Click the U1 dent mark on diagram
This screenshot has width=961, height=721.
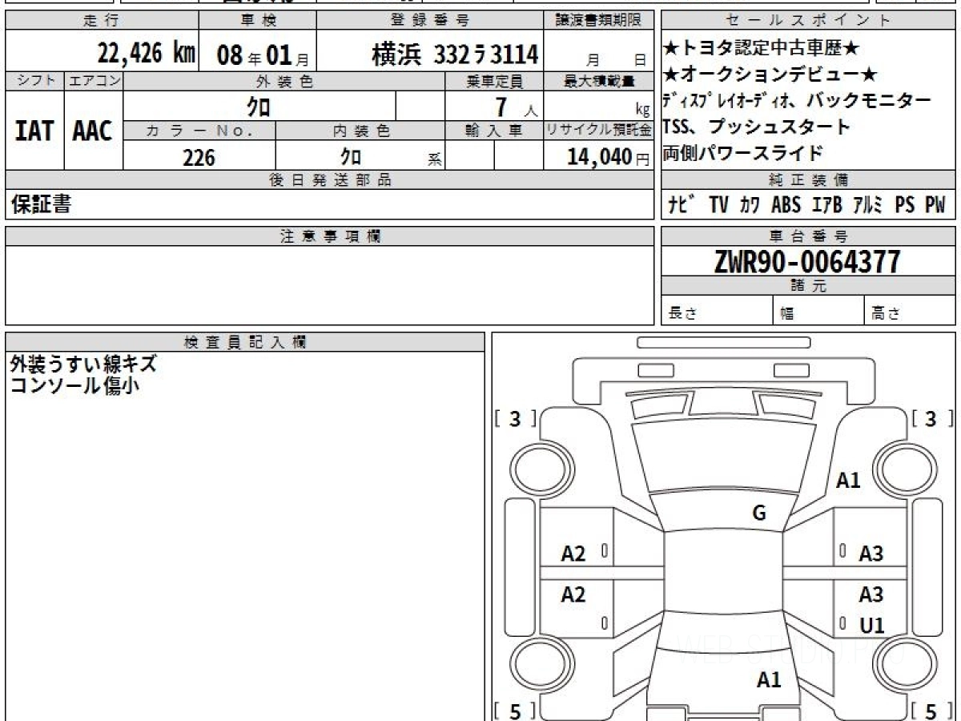click(x=872, y=626)
